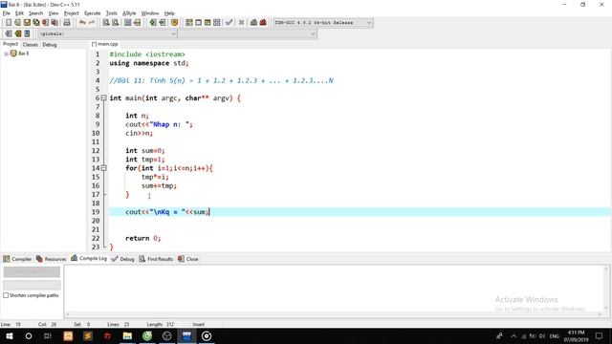Image resolution: width=612 pixels, height=344 pixels.
Task: Open the File menu
Action: pos(7,13)
